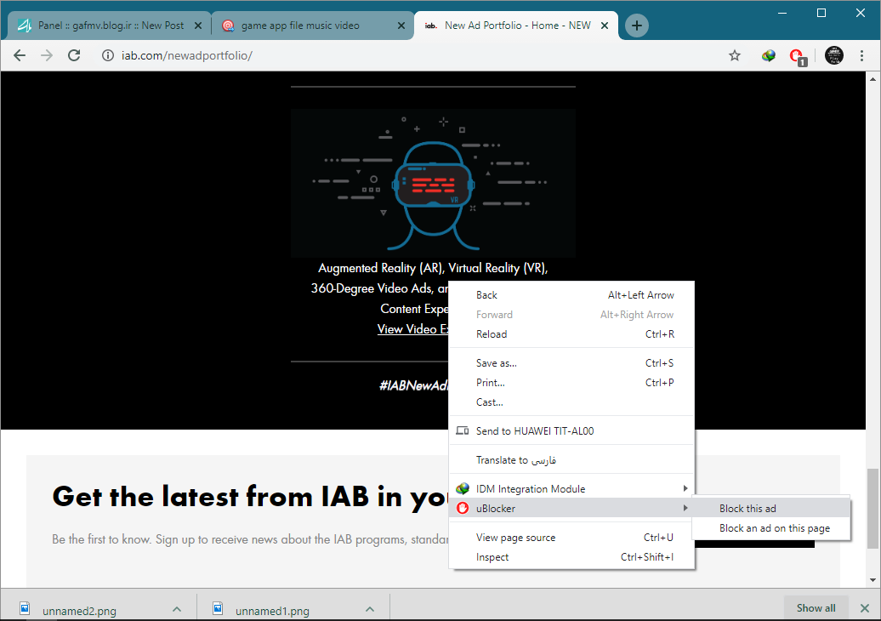Click the browser forward arrow
The image size is (881, 621).
(x=47, y=55)
